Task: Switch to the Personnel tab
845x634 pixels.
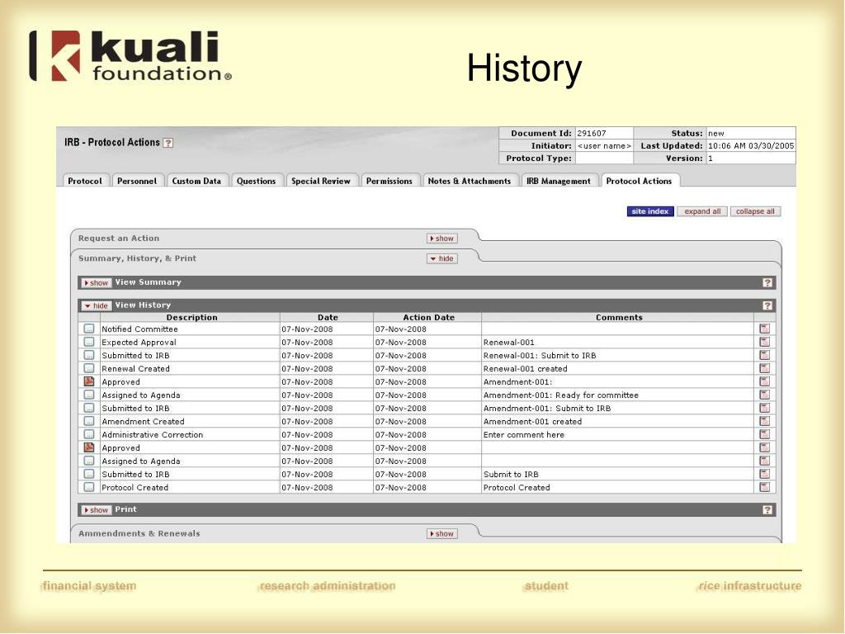Action: pyautogui.click(x=137, y=181)
